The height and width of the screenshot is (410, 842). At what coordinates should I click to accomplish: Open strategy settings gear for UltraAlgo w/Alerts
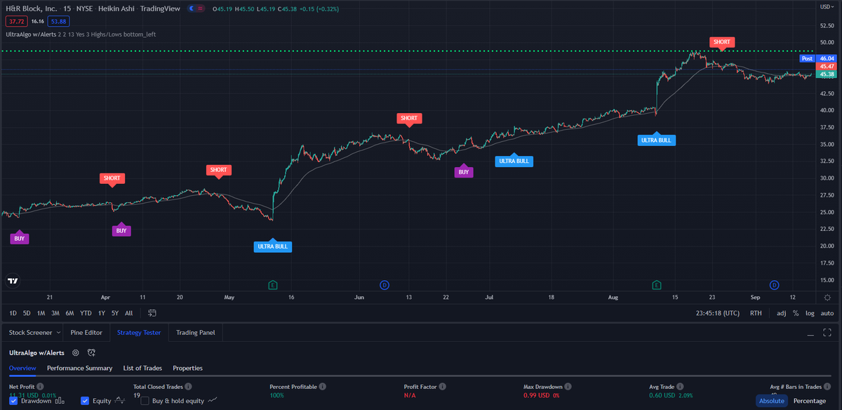click(x=76, y=352)
